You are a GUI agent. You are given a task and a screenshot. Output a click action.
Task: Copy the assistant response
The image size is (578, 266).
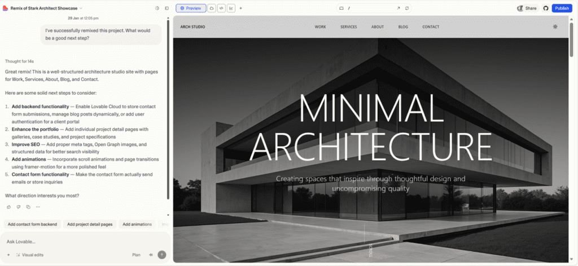(x=28, y=207)
